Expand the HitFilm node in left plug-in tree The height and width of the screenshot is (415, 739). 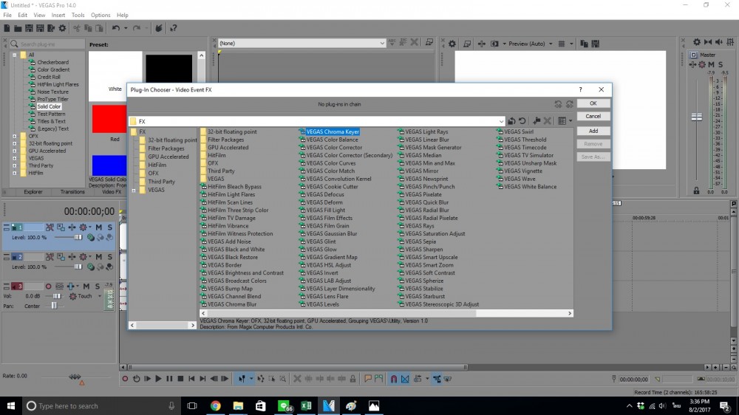[x=15, y=174]
